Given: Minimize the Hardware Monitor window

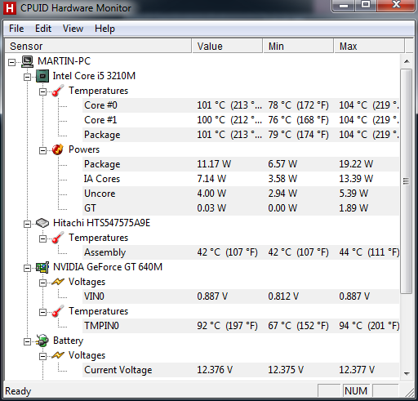Looking at the screenshot, I should pyautogui.click(x=344, y=5).
